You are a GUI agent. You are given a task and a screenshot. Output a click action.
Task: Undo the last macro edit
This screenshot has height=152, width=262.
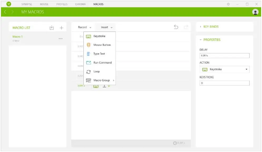(176, 27)
